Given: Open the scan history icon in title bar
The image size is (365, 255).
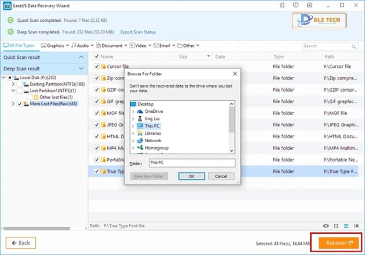Looking at the screenshot, I should pyautogui.click(x=296, y=5).
